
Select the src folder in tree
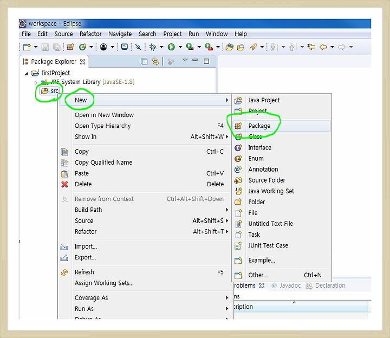pyautogui.click(x=50, y=91)
